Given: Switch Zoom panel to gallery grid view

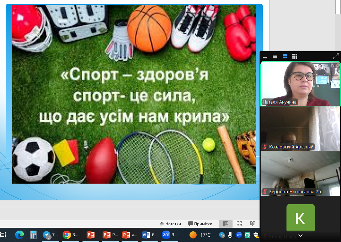Looking at the screenshot, I should click(295, 56).
